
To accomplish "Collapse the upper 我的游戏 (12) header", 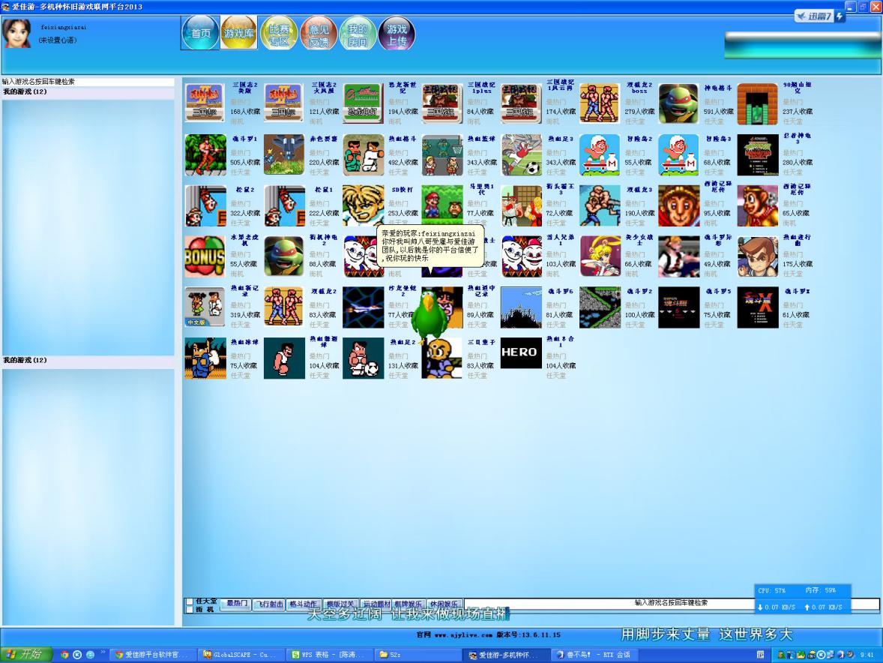I will [x=88, y=91].
